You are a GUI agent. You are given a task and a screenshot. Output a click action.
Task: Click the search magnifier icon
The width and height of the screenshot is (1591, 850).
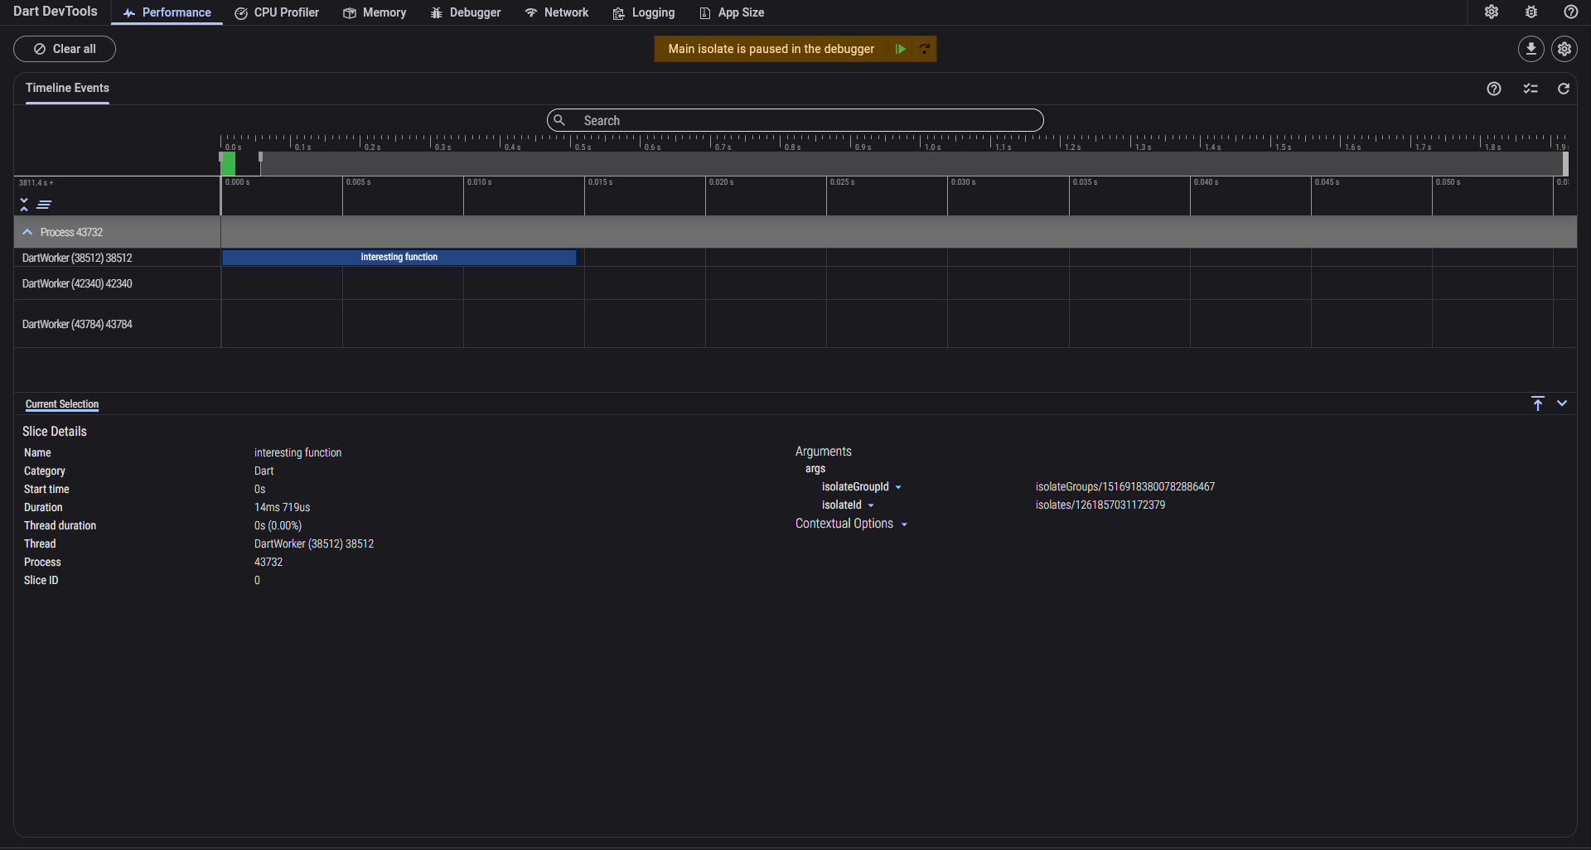click(x=559, y=120)
